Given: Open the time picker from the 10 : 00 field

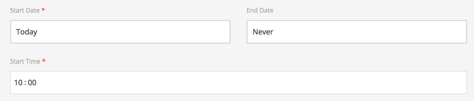Looking at the screenshot, I should [x=239, y=83].
